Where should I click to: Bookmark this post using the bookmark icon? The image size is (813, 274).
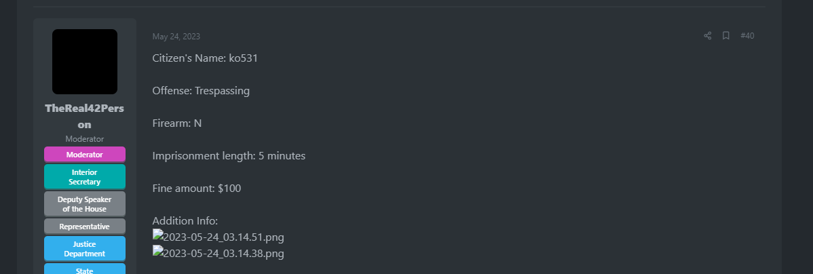coord(726,36)
